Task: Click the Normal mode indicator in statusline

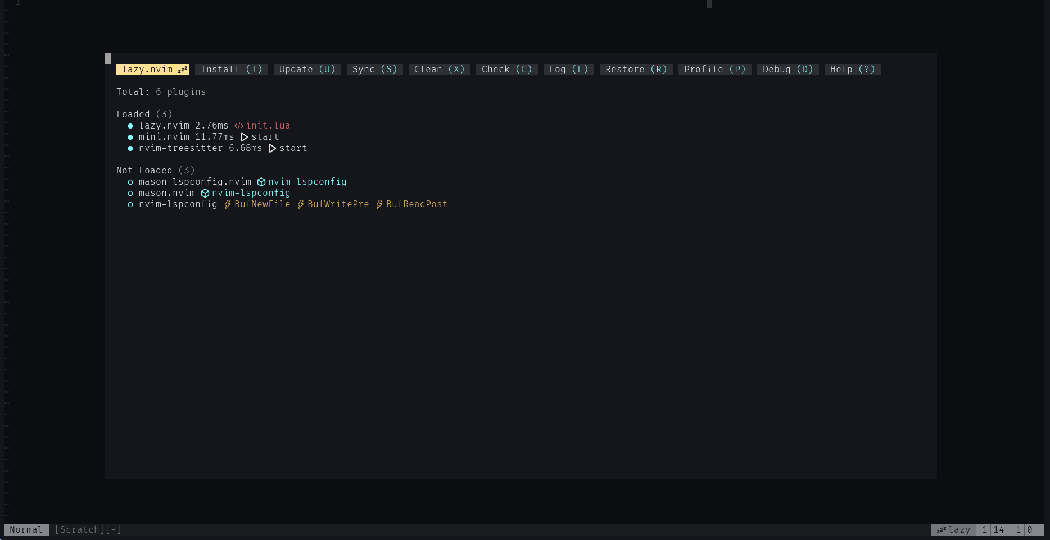Action: point(26,530)
